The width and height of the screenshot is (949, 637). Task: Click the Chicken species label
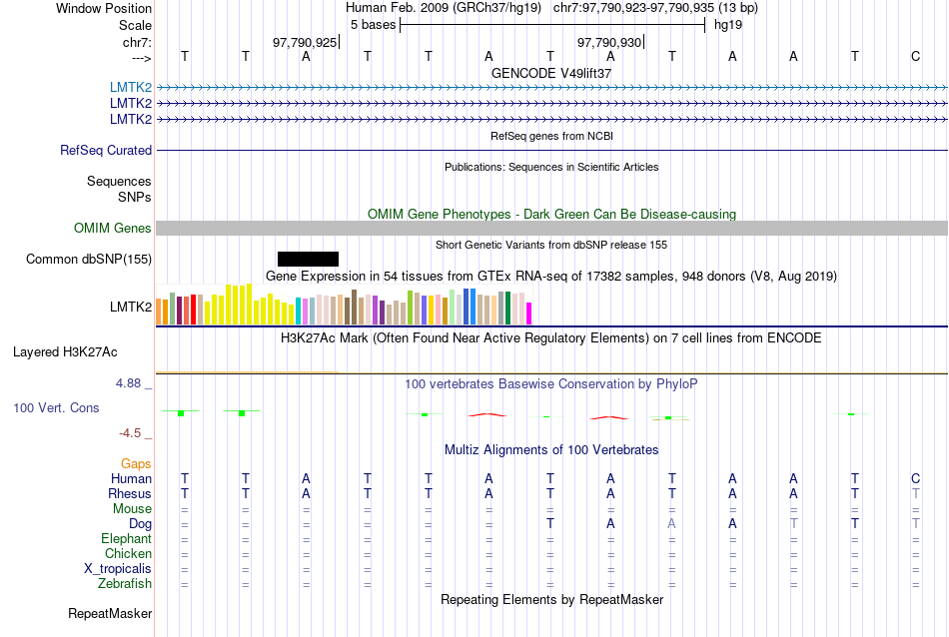point(128,553)
